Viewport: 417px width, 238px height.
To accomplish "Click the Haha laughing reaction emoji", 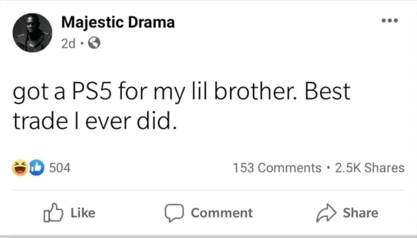I will pos(20,168).
